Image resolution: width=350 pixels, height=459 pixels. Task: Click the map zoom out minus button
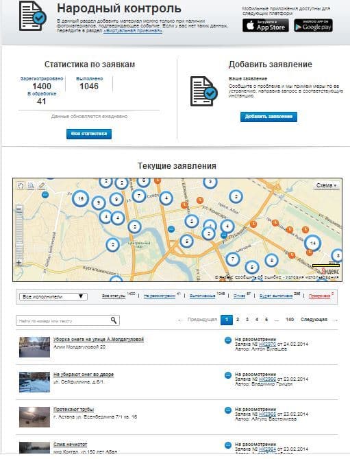click(19, 209)
